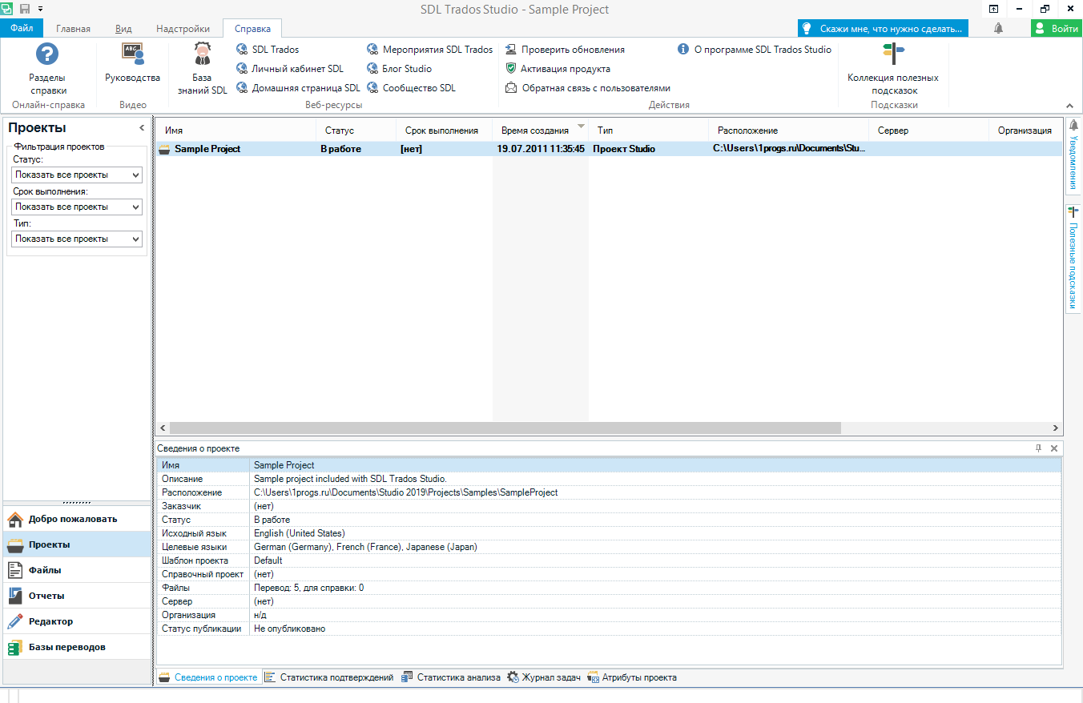Go to the Базы переводов view
Screen dimensions: 1083x703
(75, 647)
